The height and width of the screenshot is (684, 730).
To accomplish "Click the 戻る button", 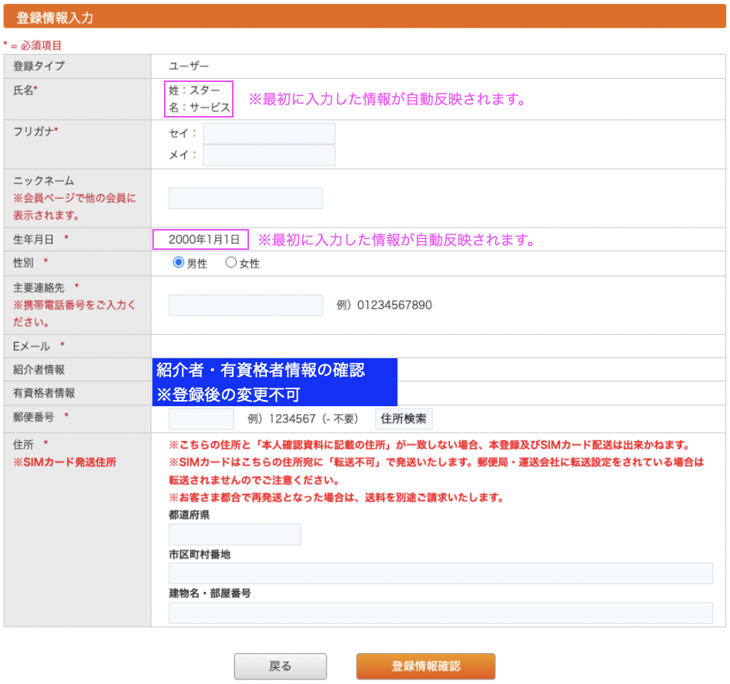I will (x=280, y=666).
